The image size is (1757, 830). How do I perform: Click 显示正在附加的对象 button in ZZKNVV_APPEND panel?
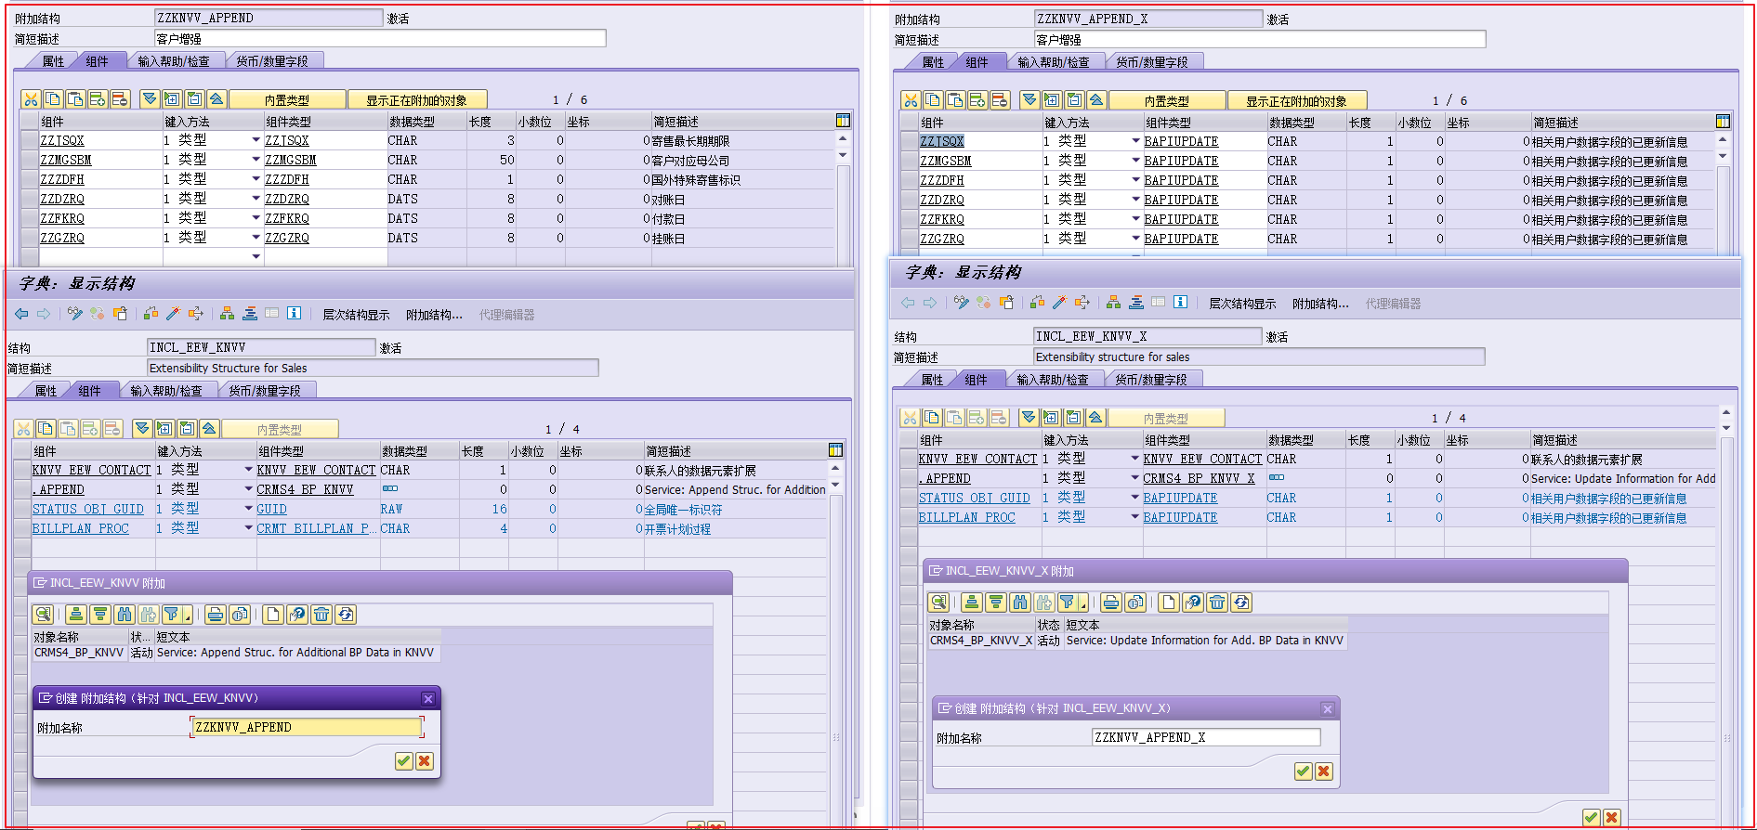click(416, 99)
